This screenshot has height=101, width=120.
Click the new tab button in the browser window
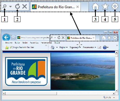pos(97,38)
